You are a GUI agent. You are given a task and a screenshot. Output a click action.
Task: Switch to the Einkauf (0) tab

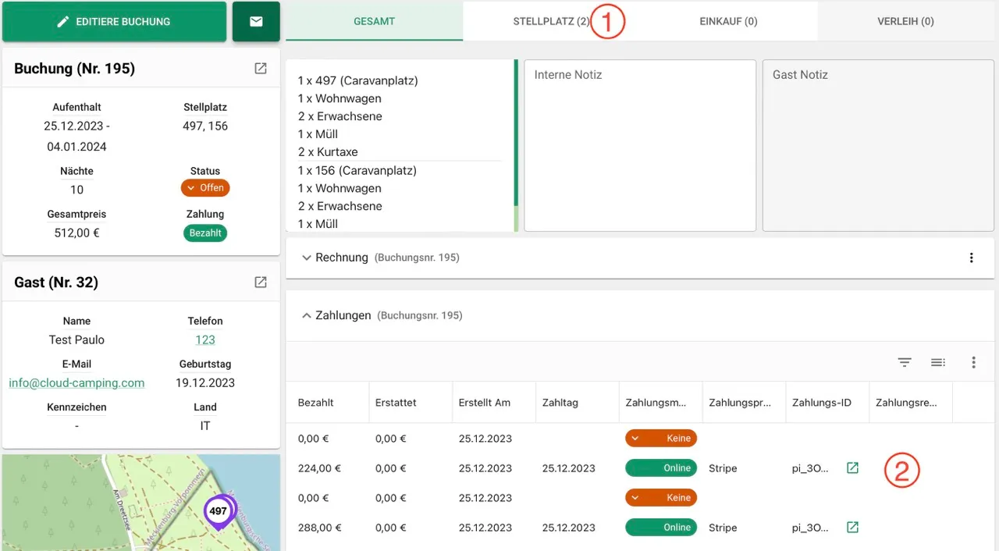click(728, 21)
